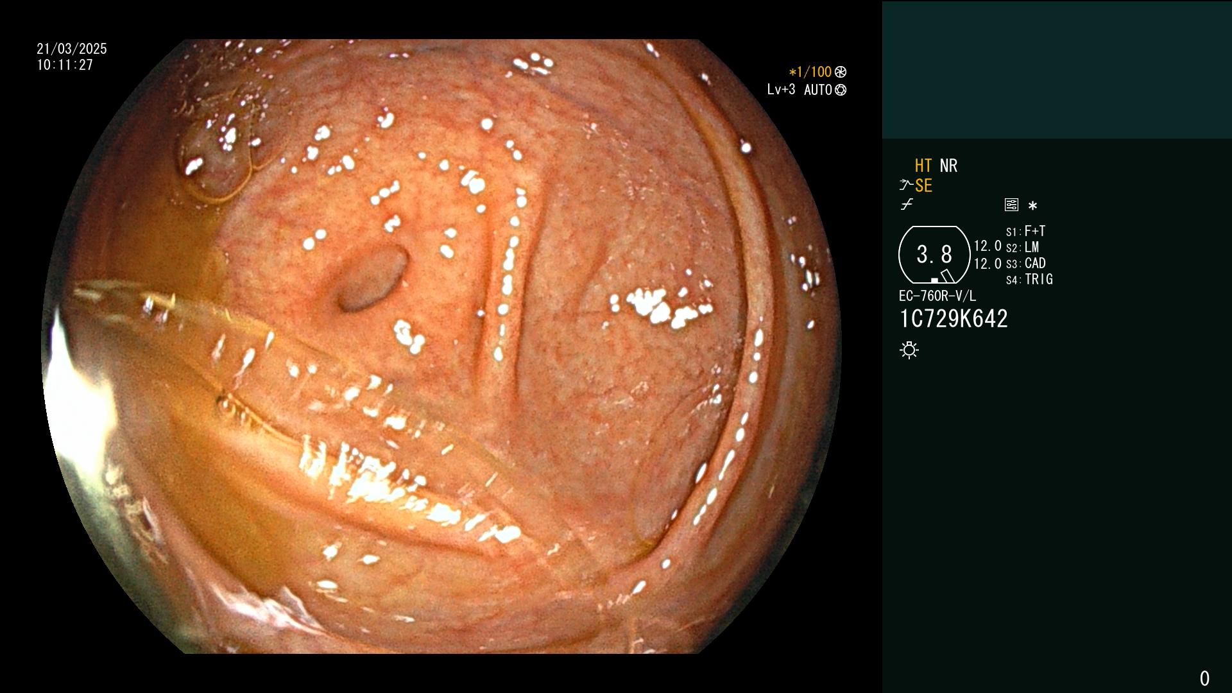This screenshot has height=693, width=1232.
Task: Click the AUTO iris mode text
Action: click(x=818, y=90)
